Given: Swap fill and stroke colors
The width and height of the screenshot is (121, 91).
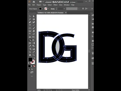Looking at the screenshot, I should pos(34,58).
